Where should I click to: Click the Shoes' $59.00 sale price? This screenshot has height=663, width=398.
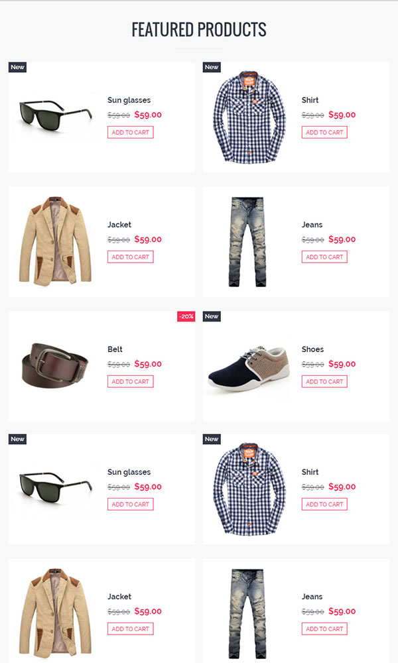click(x=342, y=363)
